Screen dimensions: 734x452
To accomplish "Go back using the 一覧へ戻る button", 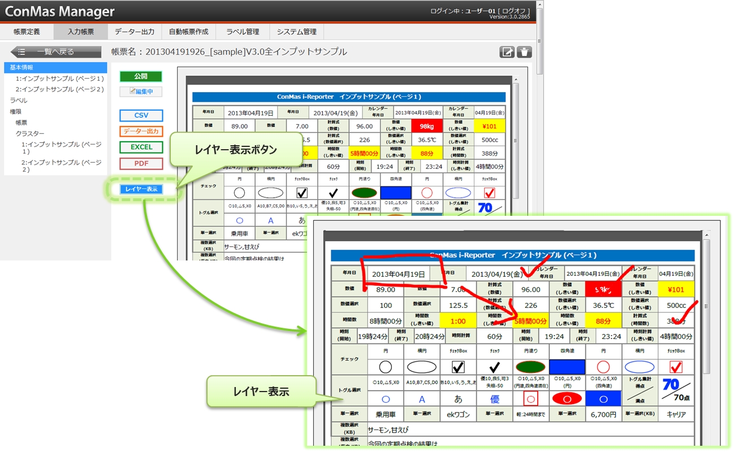I will (56, 52).
